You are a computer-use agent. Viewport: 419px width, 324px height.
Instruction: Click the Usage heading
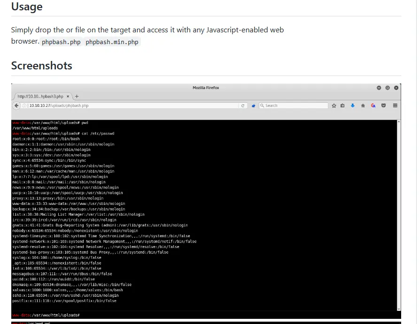click(x=27, y=7)
